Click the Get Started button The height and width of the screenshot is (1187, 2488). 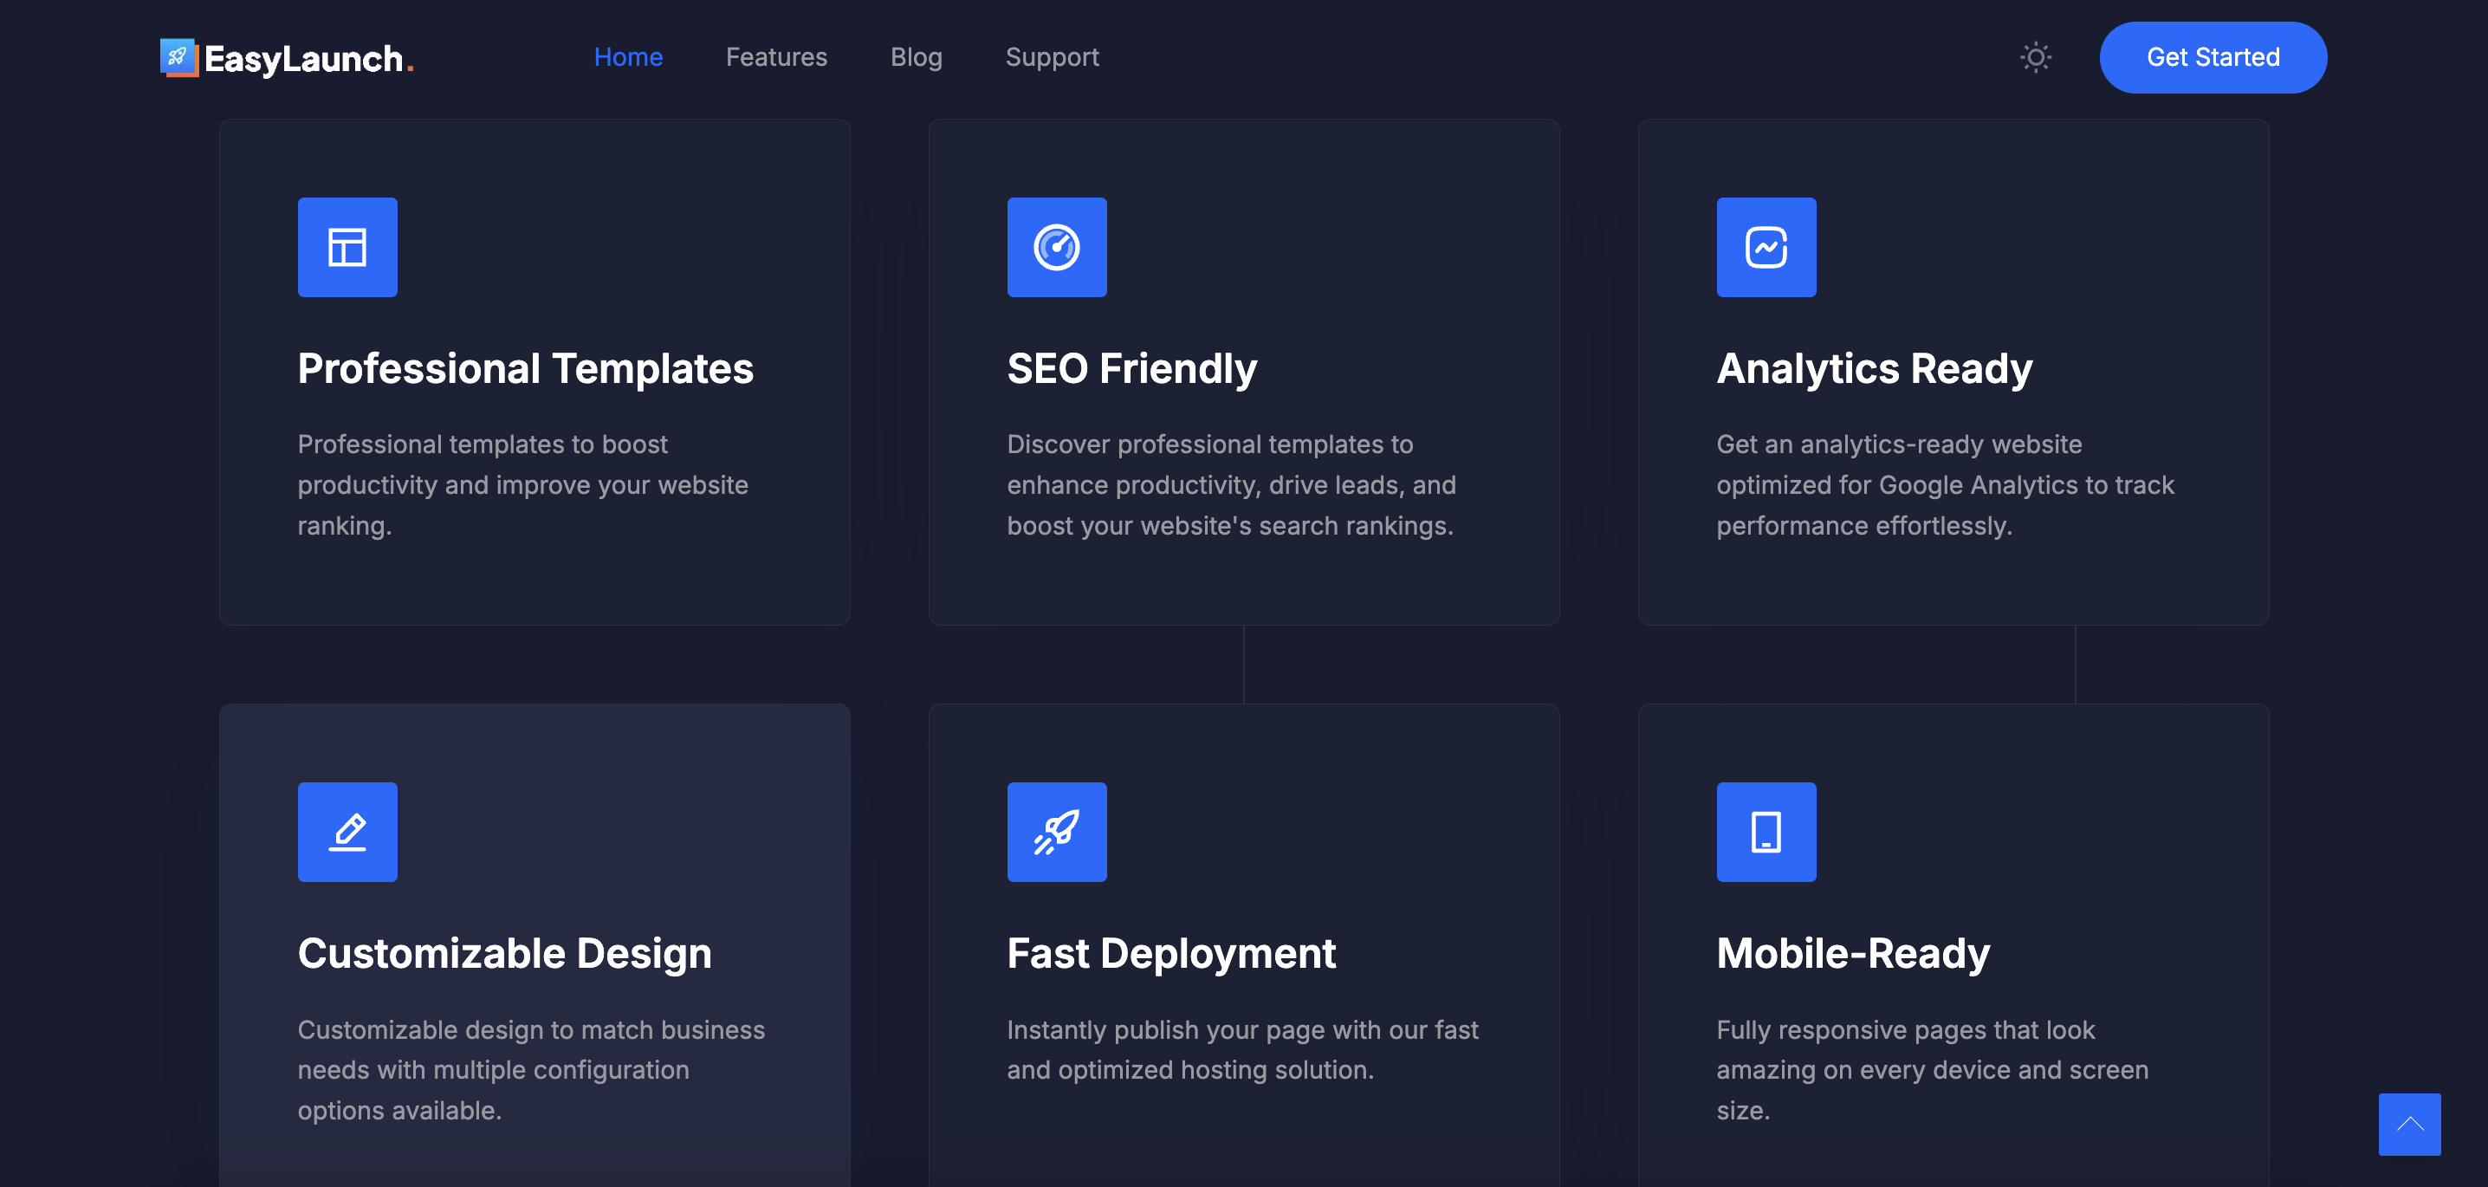tap(2213, 57)
